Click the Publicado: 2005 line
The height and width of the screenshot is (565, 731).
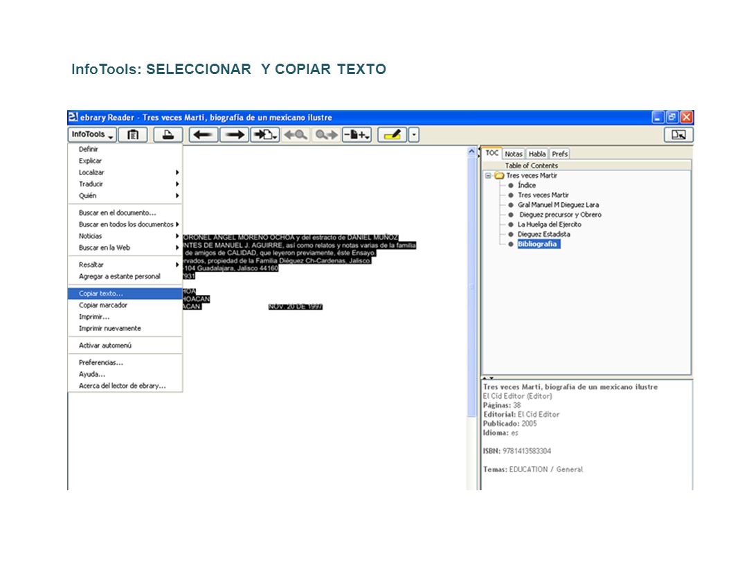(510, 424)
